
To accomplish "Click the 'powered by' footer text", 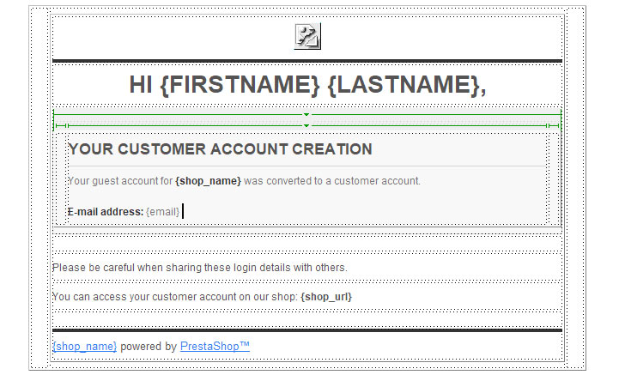I will pyautogui.click(x=149, y=346).
